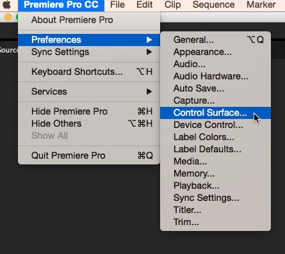Open Trim preferences

(215, 222)
